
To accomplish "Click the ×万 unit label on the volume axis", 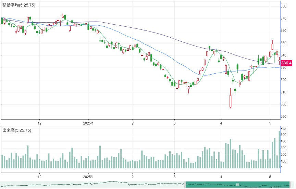I will click(283, 128).
